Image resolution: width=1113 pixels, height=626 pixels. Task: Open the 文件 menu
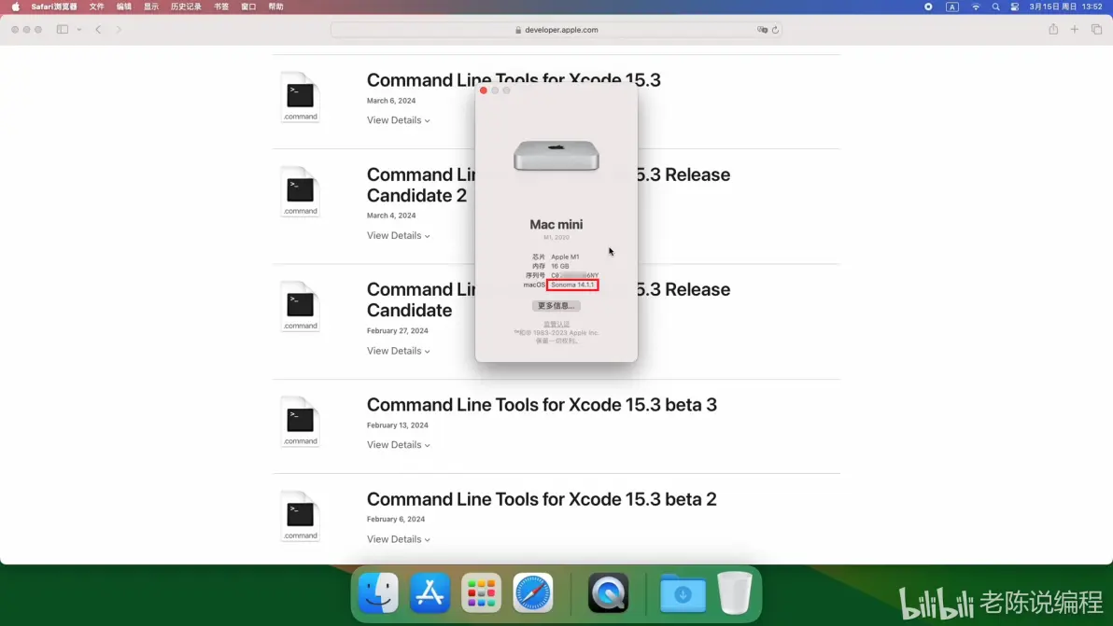(x=96, y=7)
